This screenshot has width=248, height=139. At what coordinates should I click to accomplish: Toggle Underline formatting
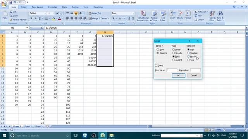pyautogui.click(x=40, y=19)
